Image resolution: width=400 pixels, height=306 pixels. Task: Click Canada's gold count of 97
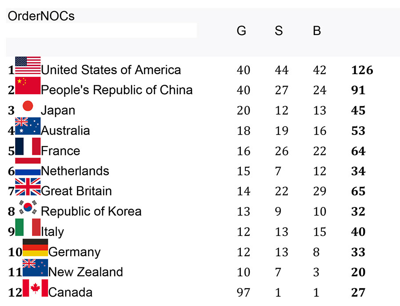tap(244, 293)
